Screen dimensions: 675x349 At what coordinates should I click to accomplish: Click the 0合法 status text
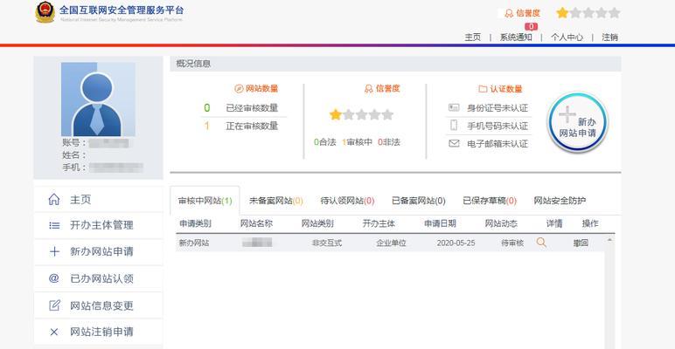pos(325,142)
